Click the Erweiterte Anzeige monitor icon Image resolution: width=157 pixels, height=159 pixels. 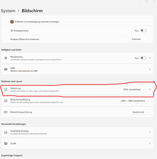6,132
